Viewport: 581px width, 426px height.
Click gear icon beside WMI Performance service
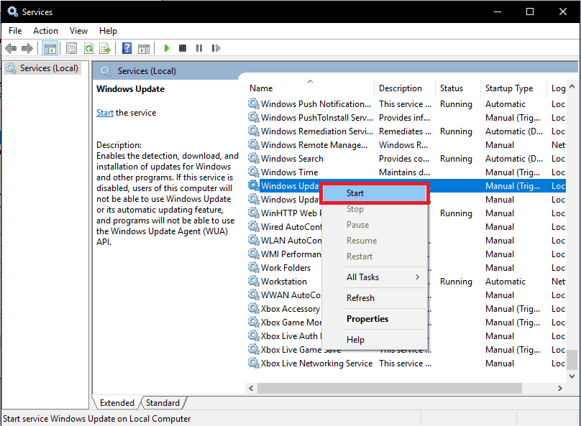pos(253,254)
